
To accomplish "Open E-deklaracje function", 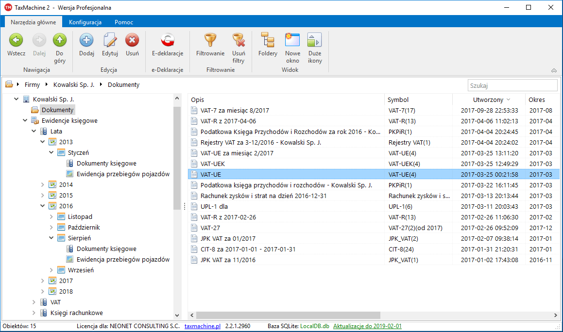I will pyautogui.click(x=167, y=46).
